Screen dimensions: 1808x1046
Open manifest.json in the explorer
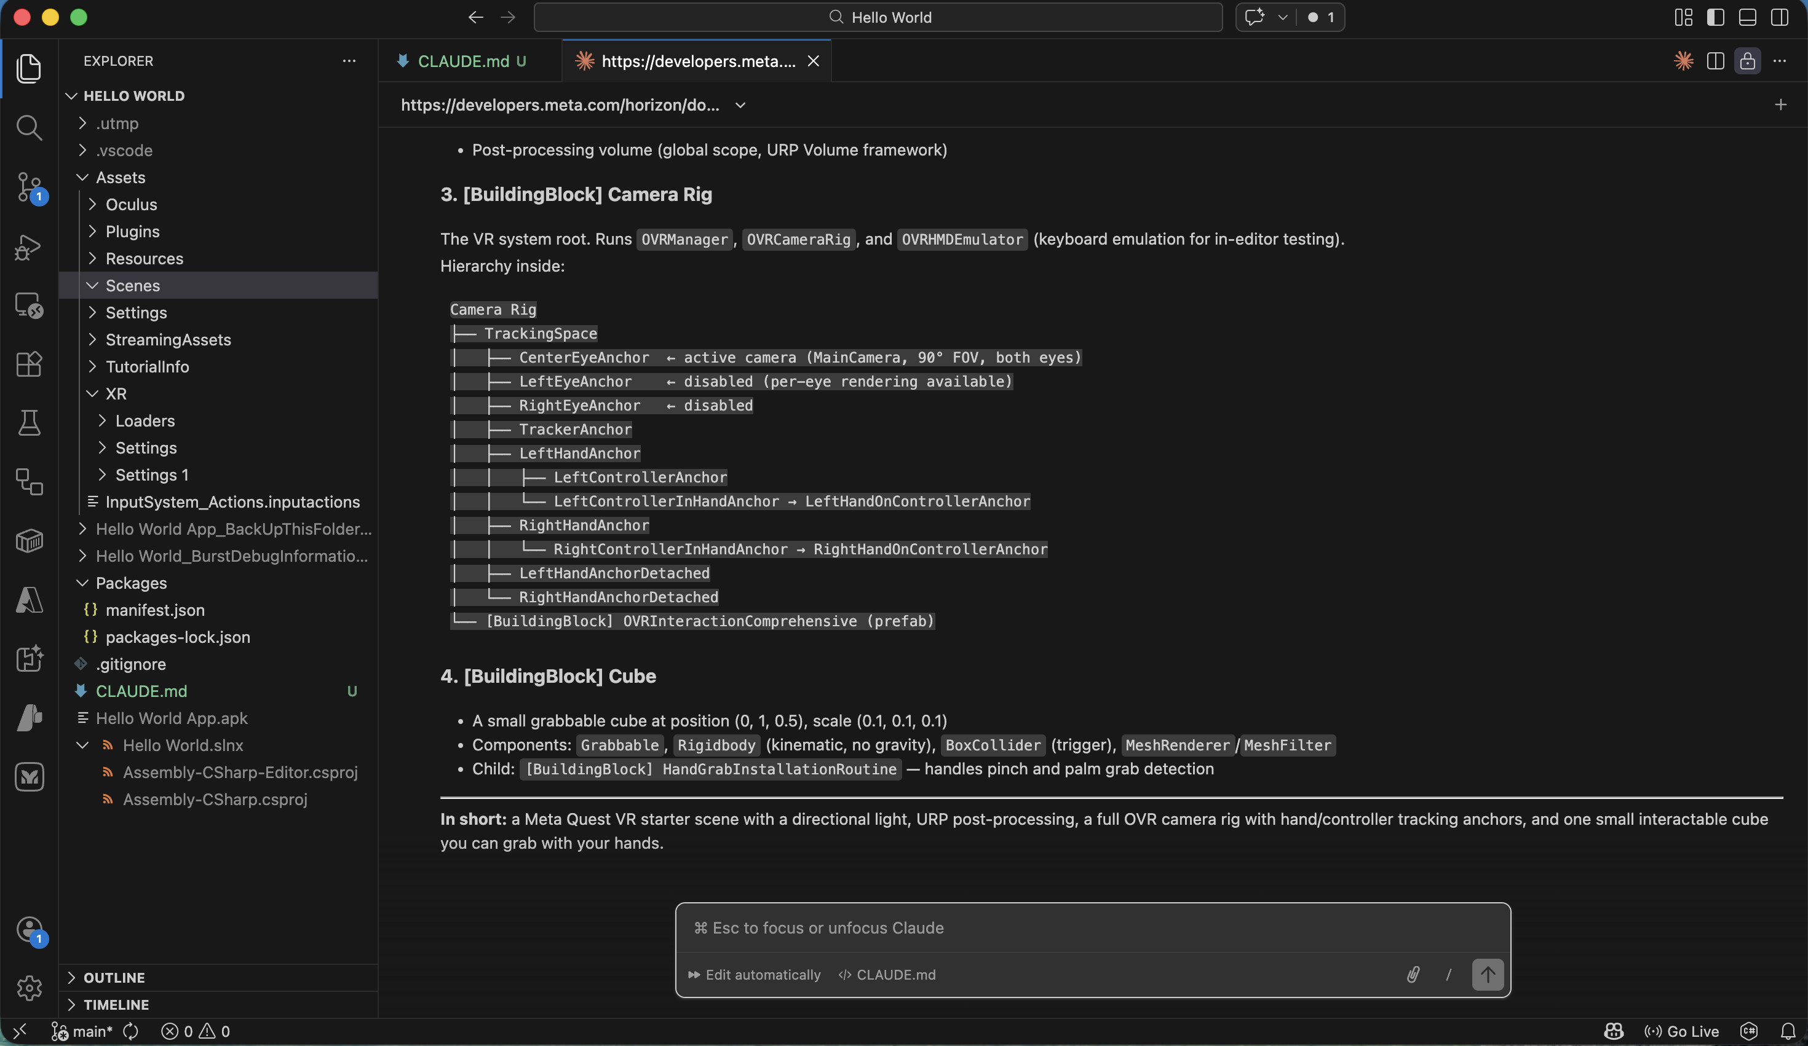pos(155,610)
